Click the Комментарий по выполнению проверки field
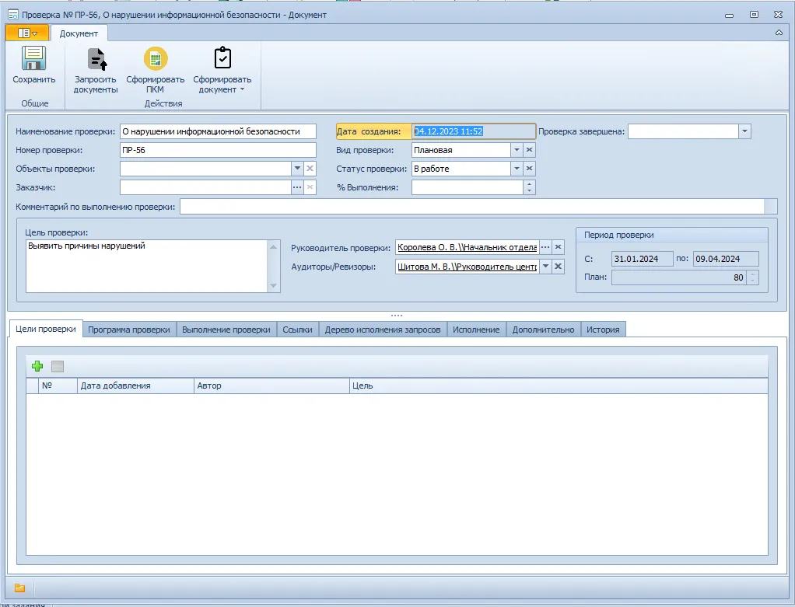This screenshot has height=607, width=795. (471, 206)
